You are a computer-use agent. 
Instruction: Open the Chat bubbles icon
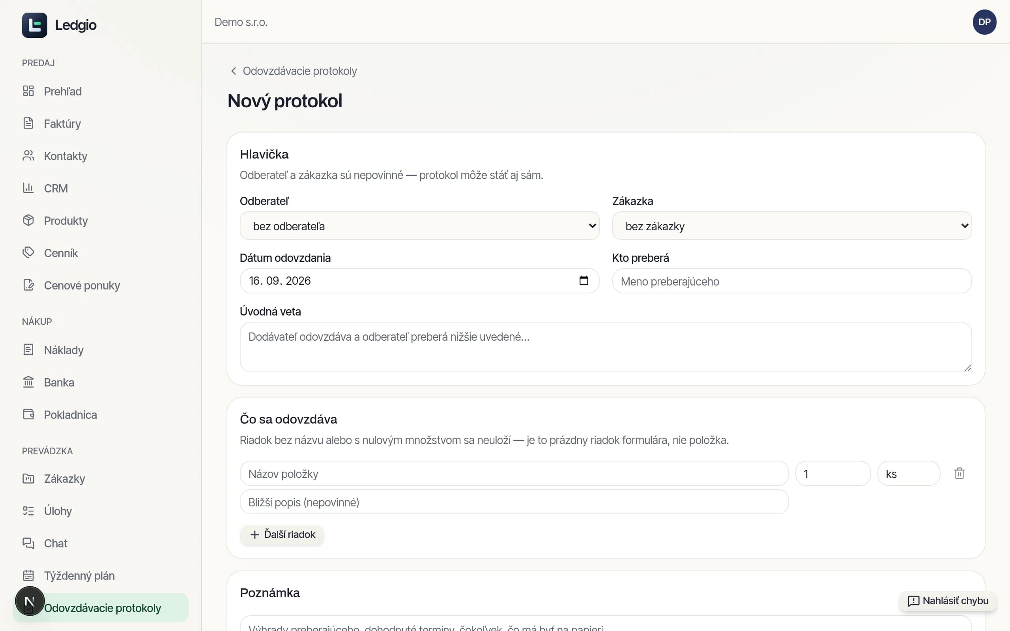pos(28,543)
